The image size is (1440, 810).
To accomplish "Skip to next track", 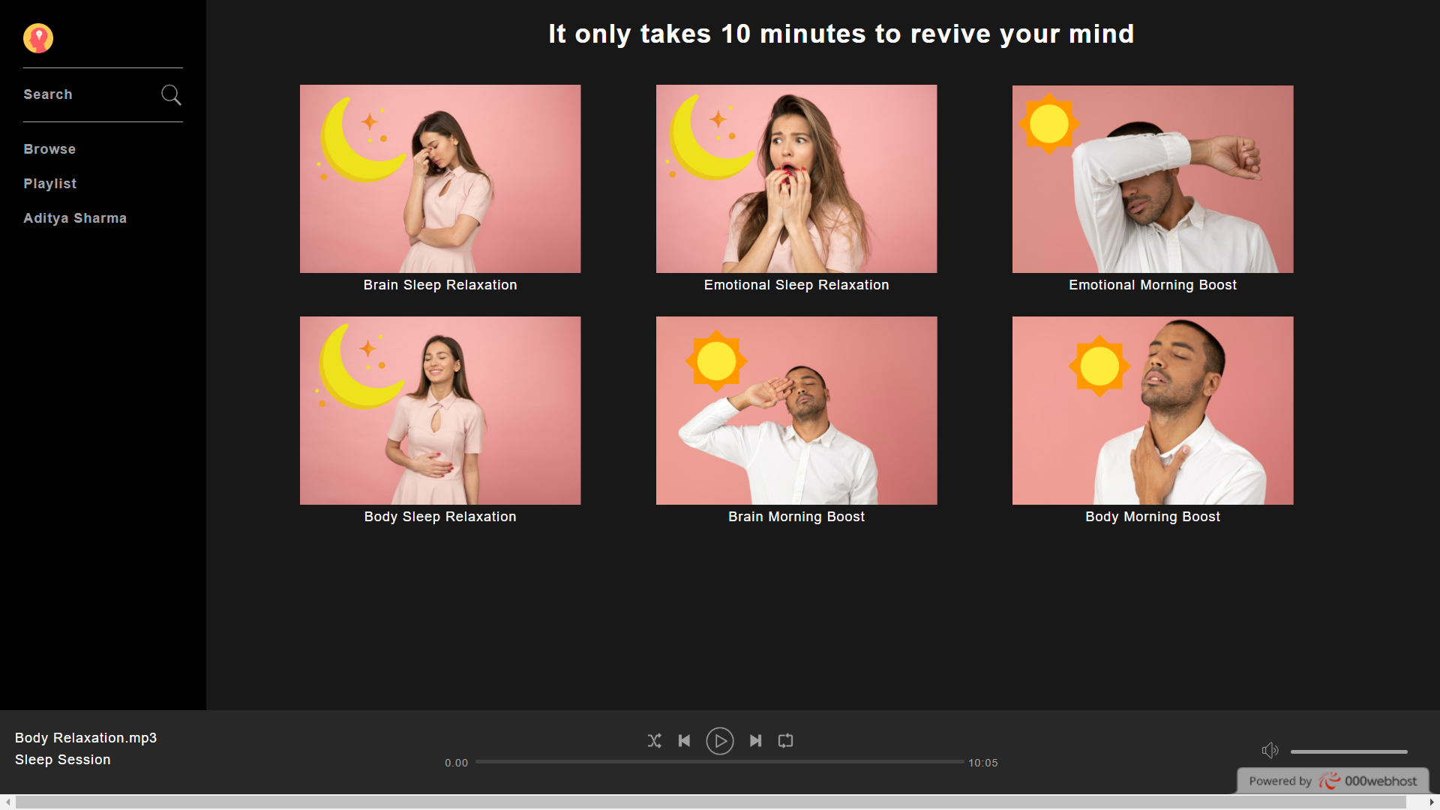I will tap(756, 741).
